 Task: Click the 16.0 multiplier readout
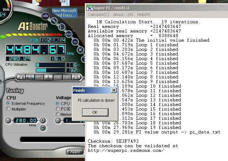(58, 59)
